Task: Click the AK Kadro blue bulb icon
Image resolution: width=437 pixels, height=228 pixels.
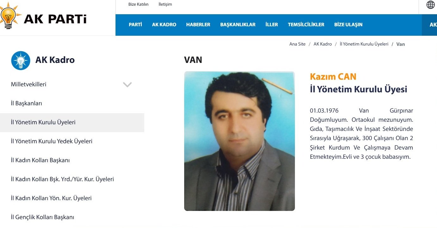Action: pos(21,60)
